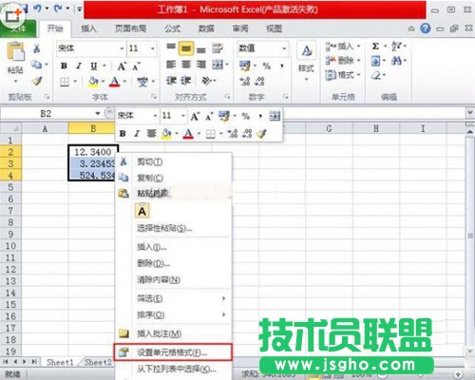The height and width of the screenshot is (380, 475).
Task: Decrease font size with ribbon shrink-font icon
Action: pos(136,66)
